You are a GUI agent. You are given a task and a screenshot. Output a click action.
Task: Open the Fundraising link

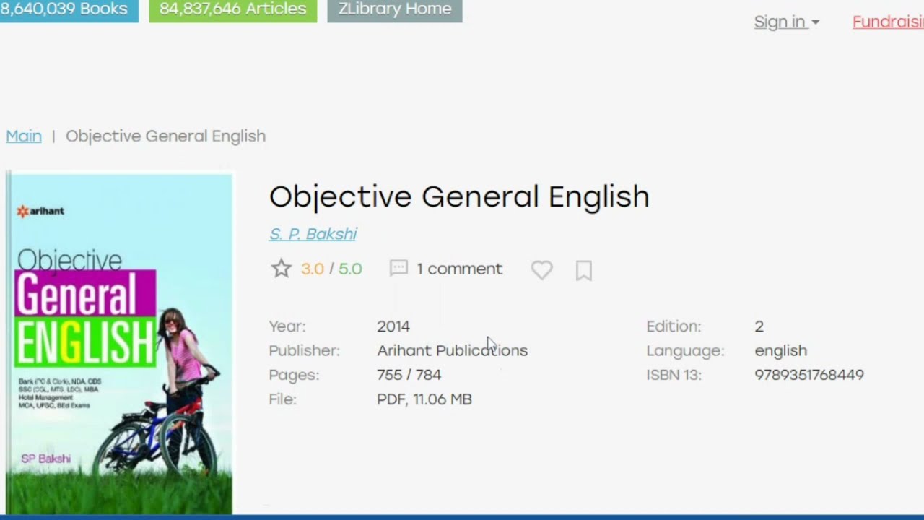coord(888,22)
